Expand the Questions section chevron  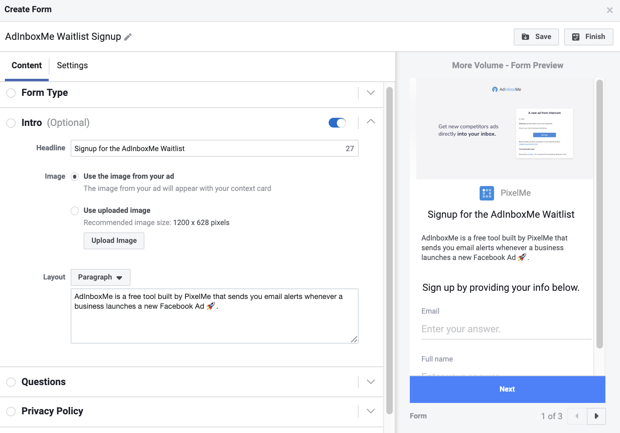pyautogui.click(x=371, y=382)
